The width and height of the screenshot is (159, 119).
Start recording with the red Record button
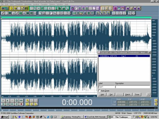[x=21, y=104]
